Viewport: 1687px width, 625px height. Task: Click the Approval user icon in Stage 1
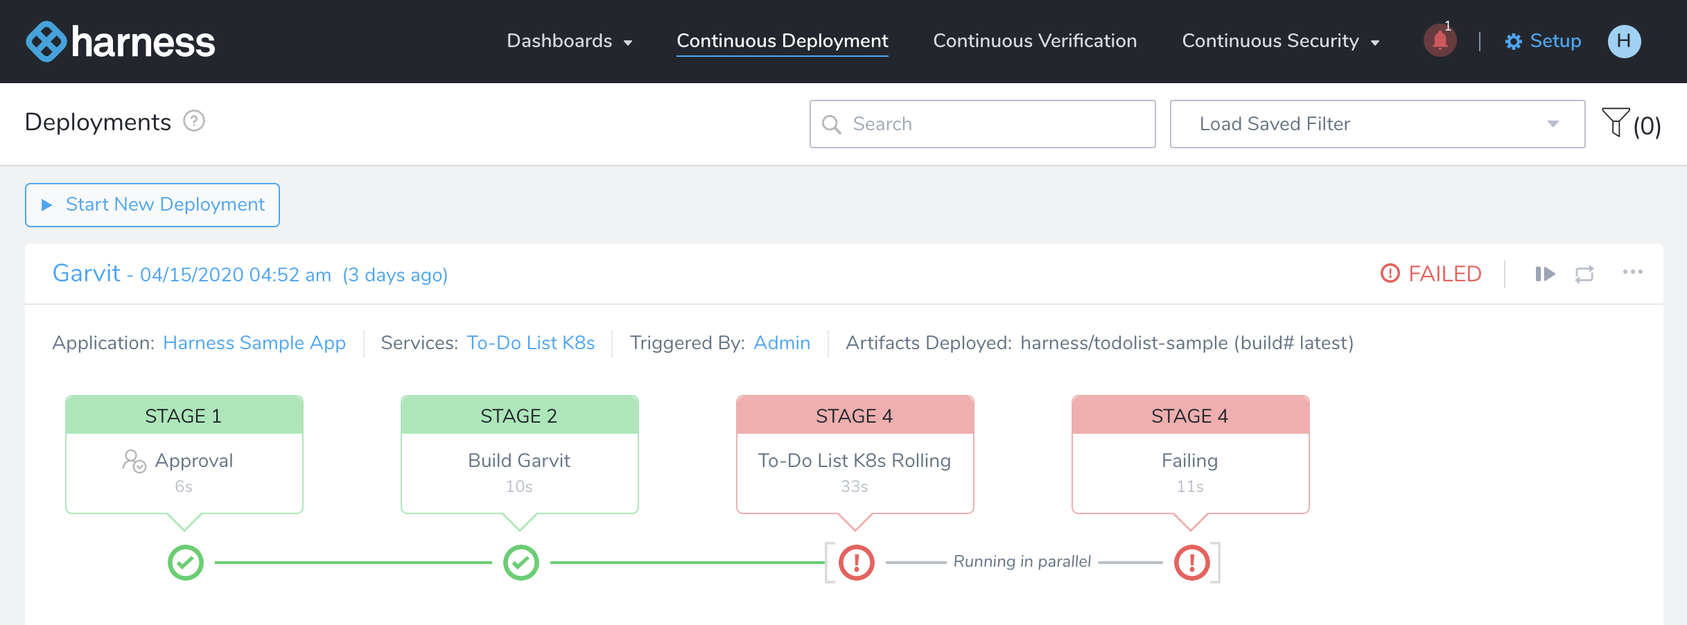(134, 461)
